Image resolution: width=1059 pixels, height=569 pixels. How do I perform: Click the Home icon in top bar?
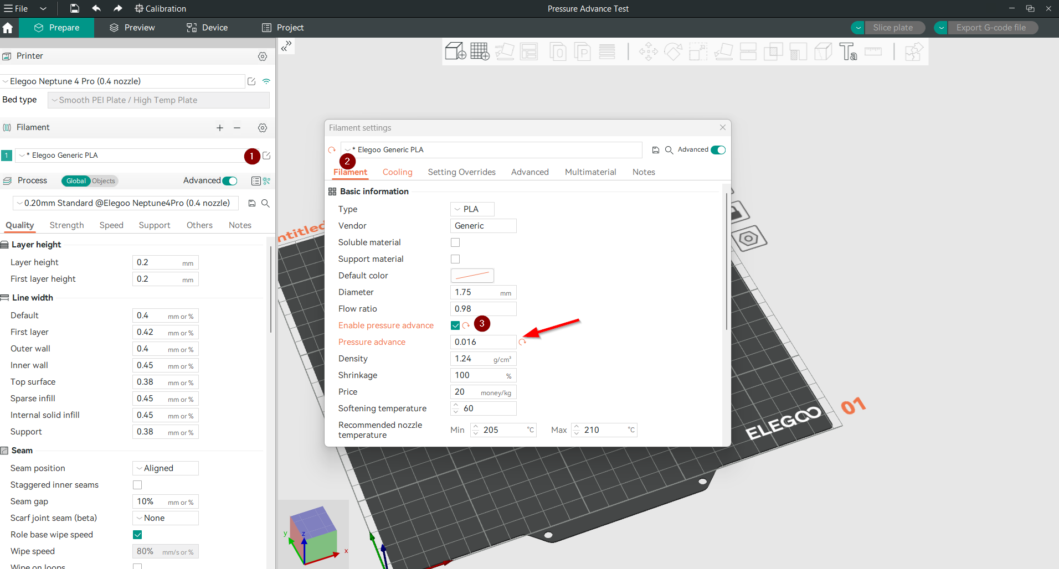[x=8, y=28]
